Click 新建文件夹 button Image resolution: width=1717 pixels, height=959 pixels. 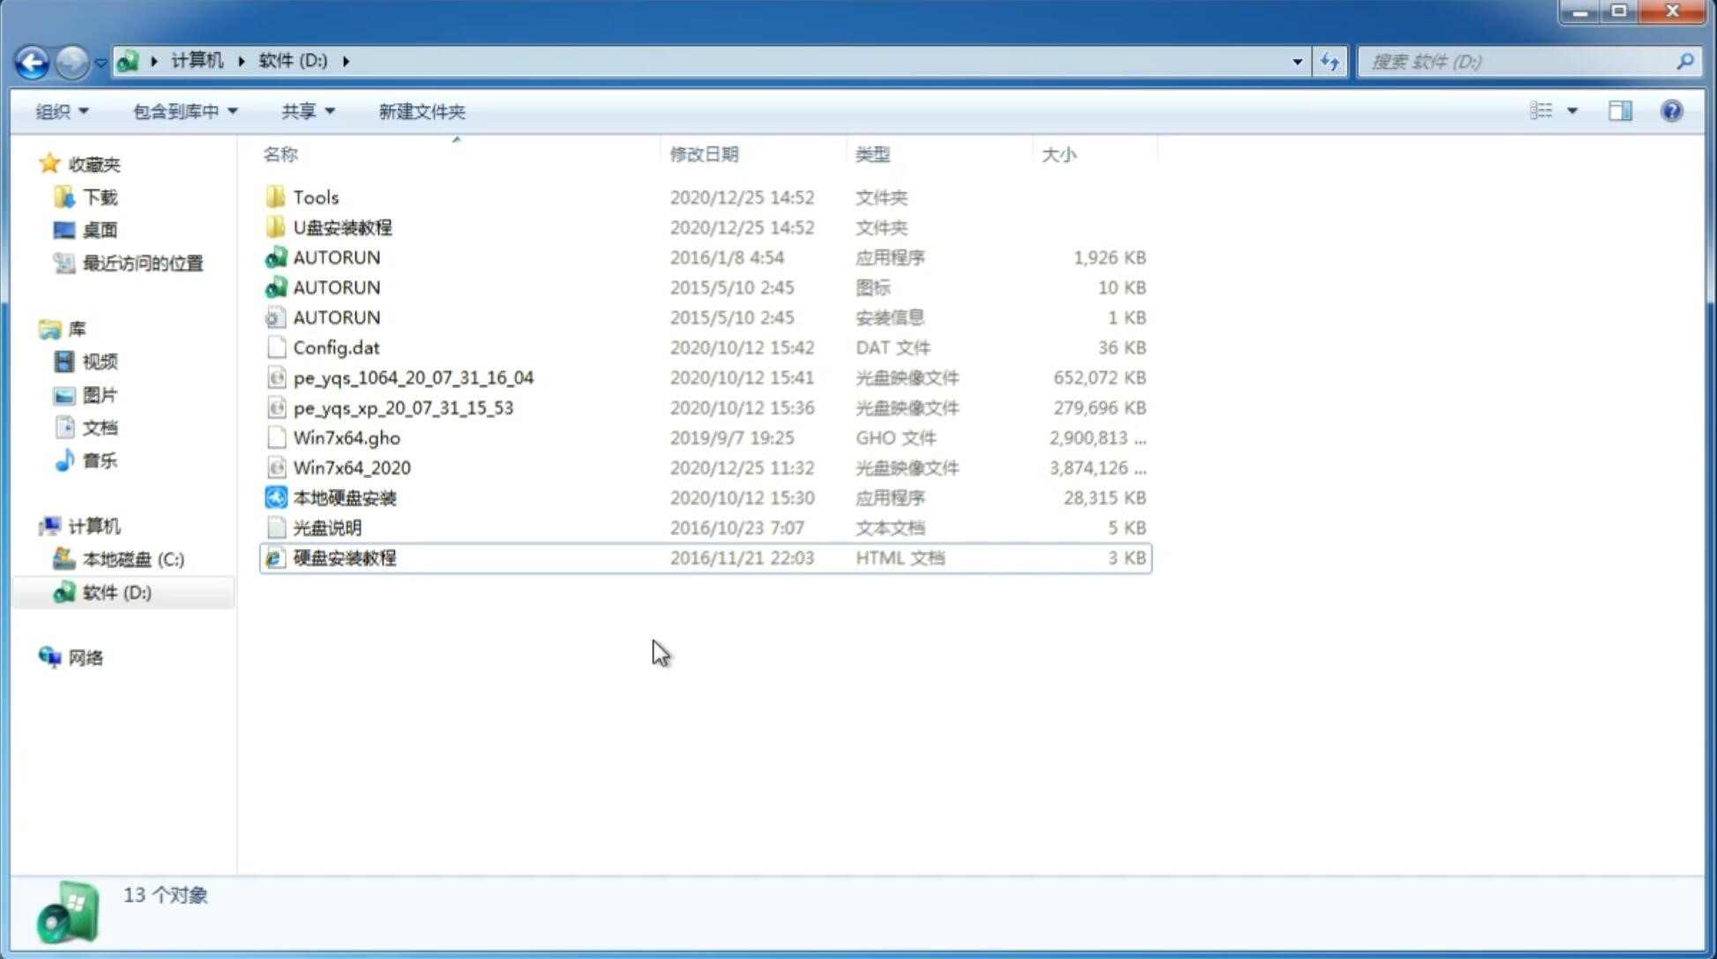tap(422, 111)
